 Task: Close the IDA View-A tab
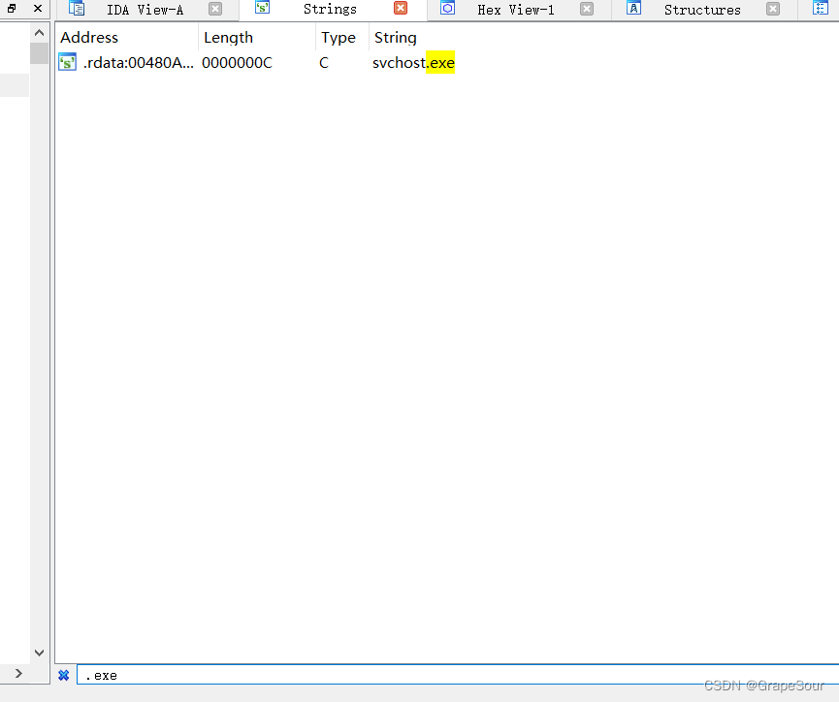tap(215, 9)
